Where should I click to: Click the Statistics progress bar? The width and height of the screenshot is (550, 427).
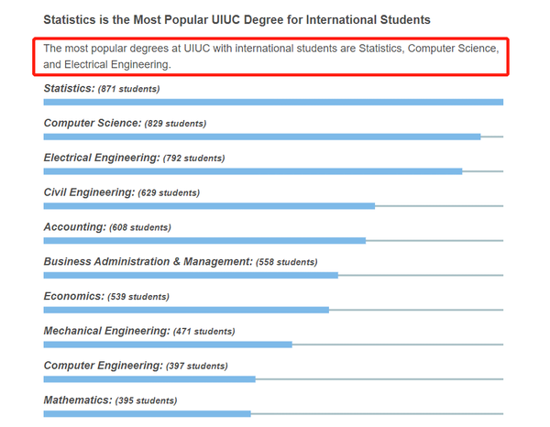pyautogui.click(x=273, y=102)
